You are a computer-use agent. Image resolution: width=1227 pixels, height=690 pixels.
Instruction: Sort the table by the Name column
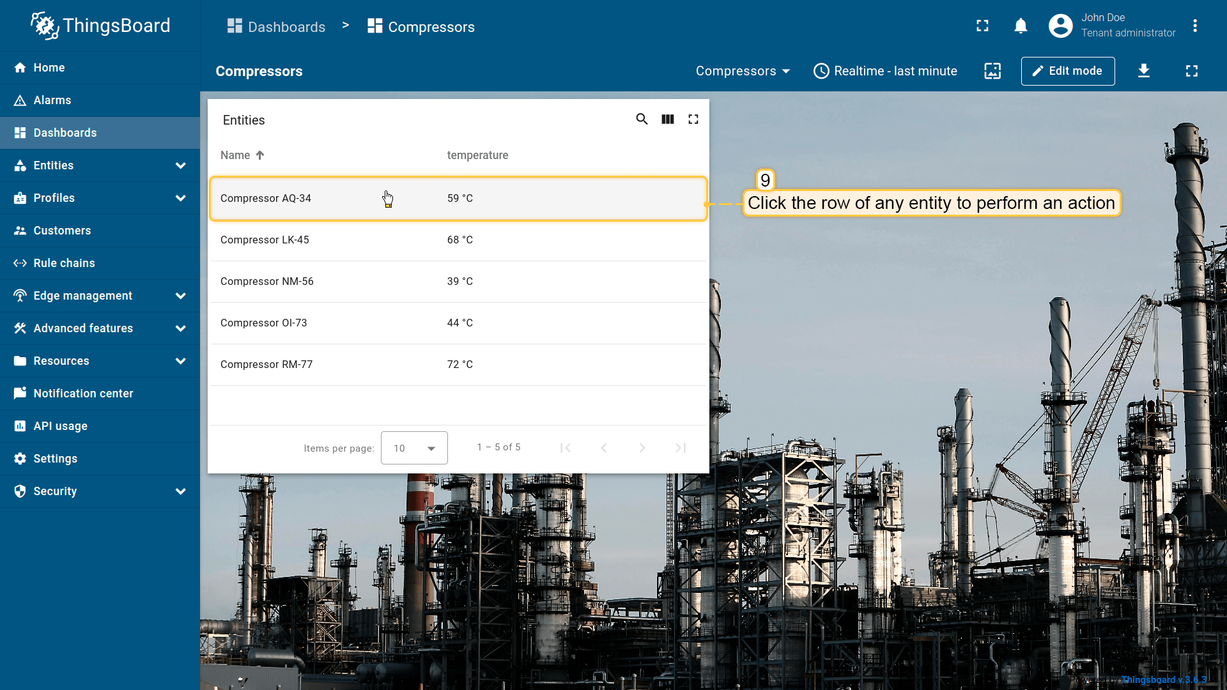point(236,155)
